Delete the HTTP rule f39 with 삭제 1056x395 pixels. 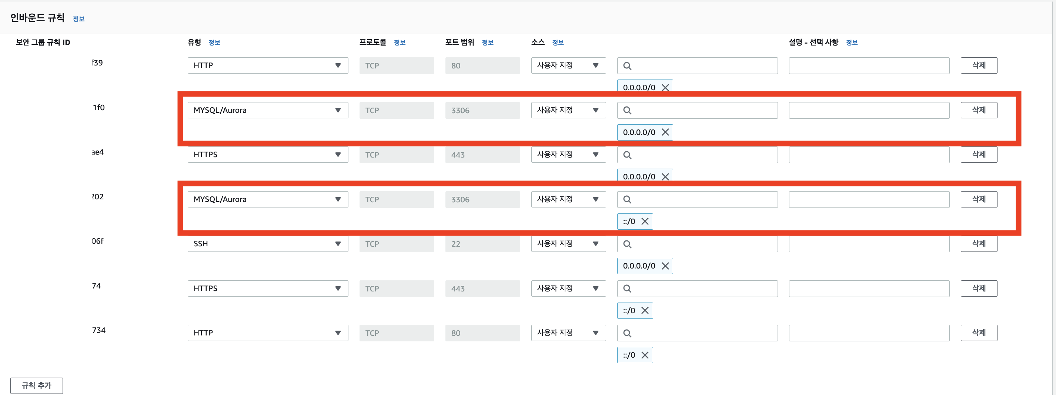[979, 65]
